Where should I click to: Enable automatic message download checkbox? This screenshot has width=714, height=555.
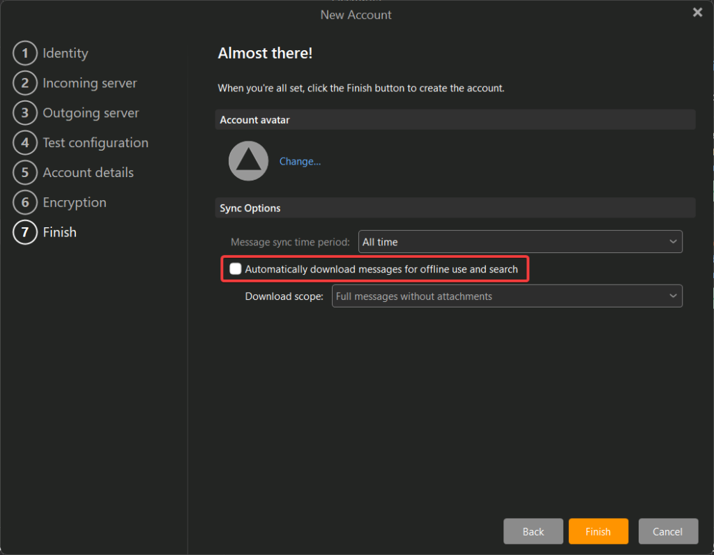[x=236, y=269]
